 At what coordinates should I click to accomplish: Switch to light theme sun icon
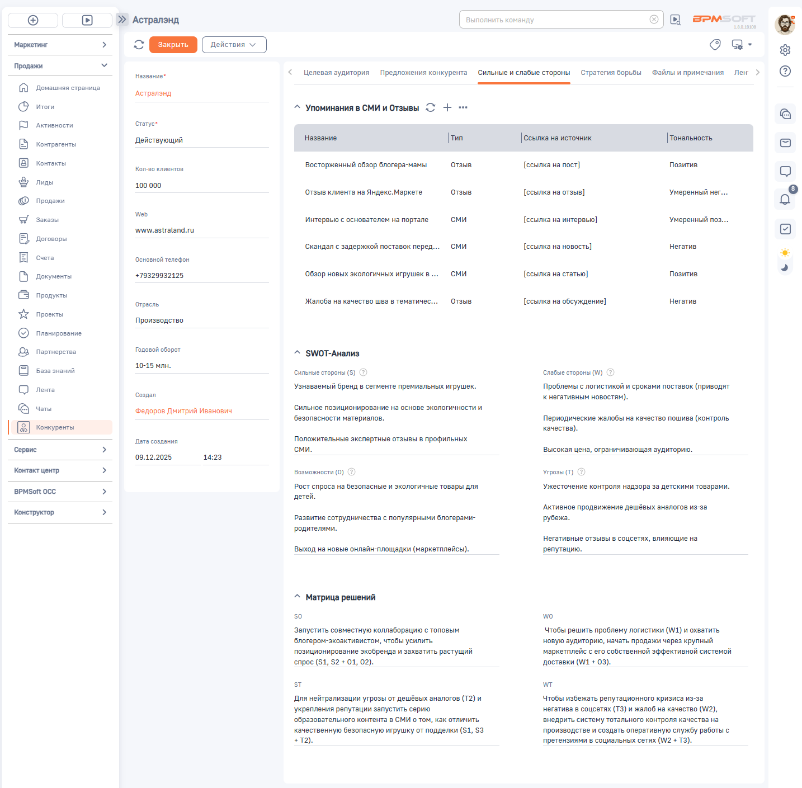click(785, 253)
